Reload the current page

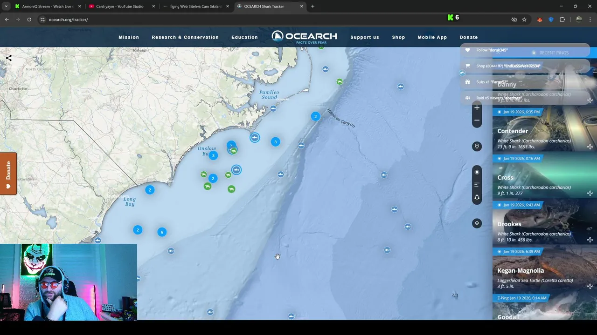click(29, 20)
